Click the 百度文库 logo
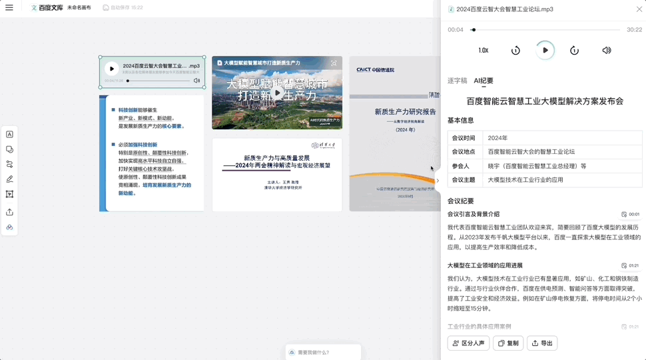 (x=47, y=7)
